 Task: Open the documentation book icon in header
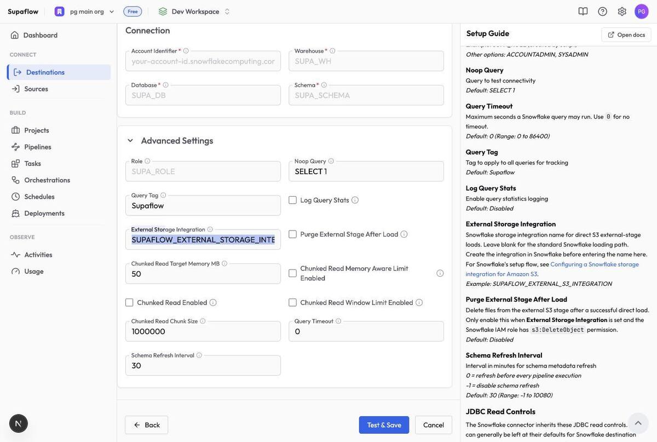point(583,11)
